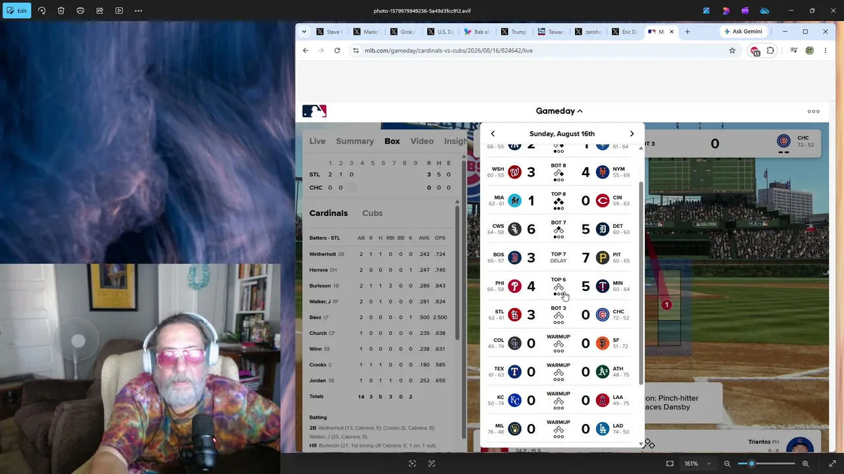This screenshot has width=844, height=474.
Task: Show Cubs box score
Action: 373,213
